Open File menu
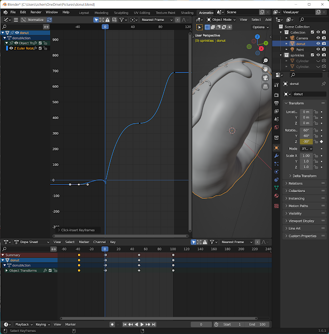329x334 pixels. (x=13, y=13)
